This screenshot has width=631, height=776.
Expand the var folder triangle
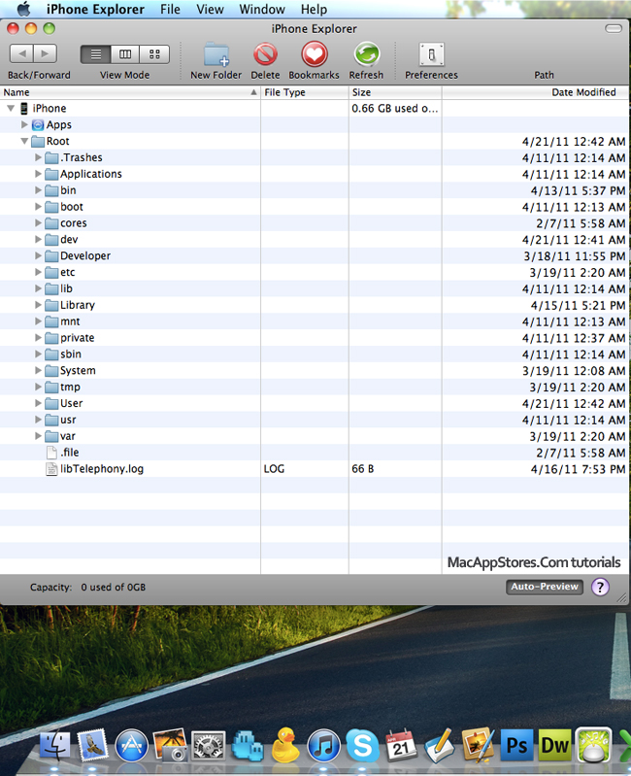(38, 436)
